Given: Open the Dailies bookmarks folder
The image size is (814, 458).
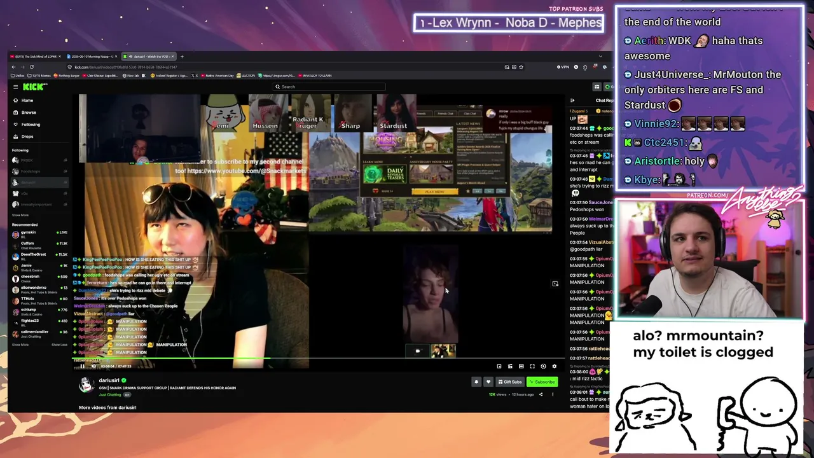Looking at the screenshot, I should [x=18, y=76].
